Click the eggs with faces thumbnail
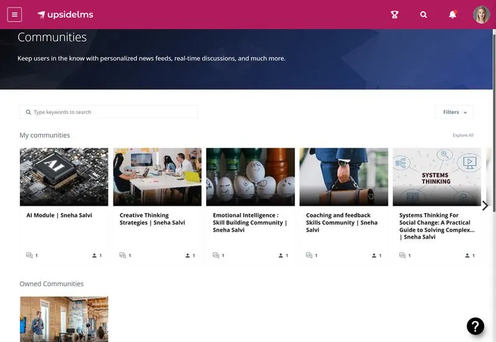496x342 pixels. click(250, 177)
